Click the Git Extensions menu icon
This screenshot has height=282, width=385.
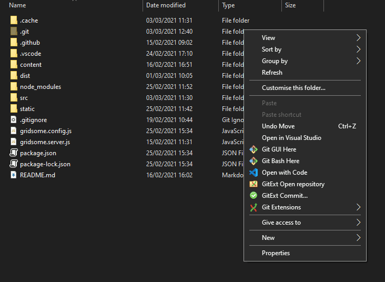253,207
